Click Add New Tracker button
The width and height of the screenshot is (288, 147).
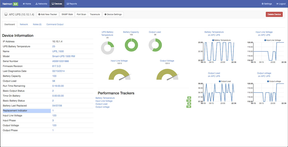(x=48, y=14)
